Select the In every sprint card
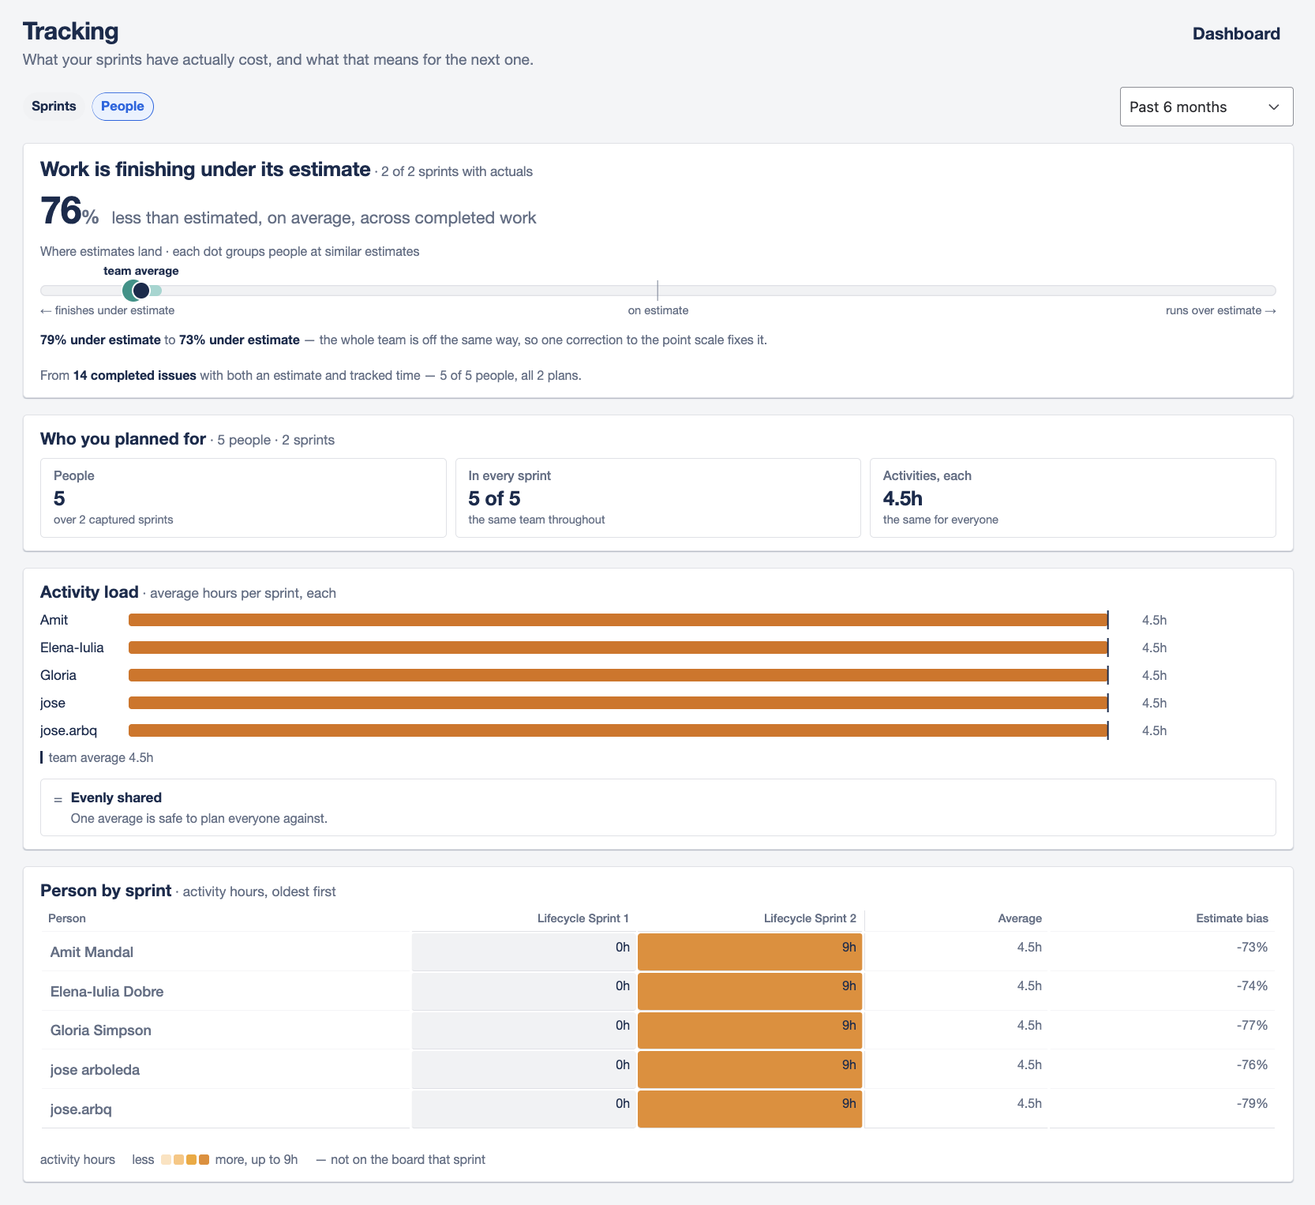 [657, 497]
